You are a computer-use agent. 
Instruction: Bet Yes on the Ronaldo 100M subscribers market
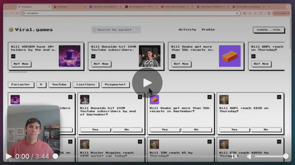pyautogui.click(x=95, y=130)
